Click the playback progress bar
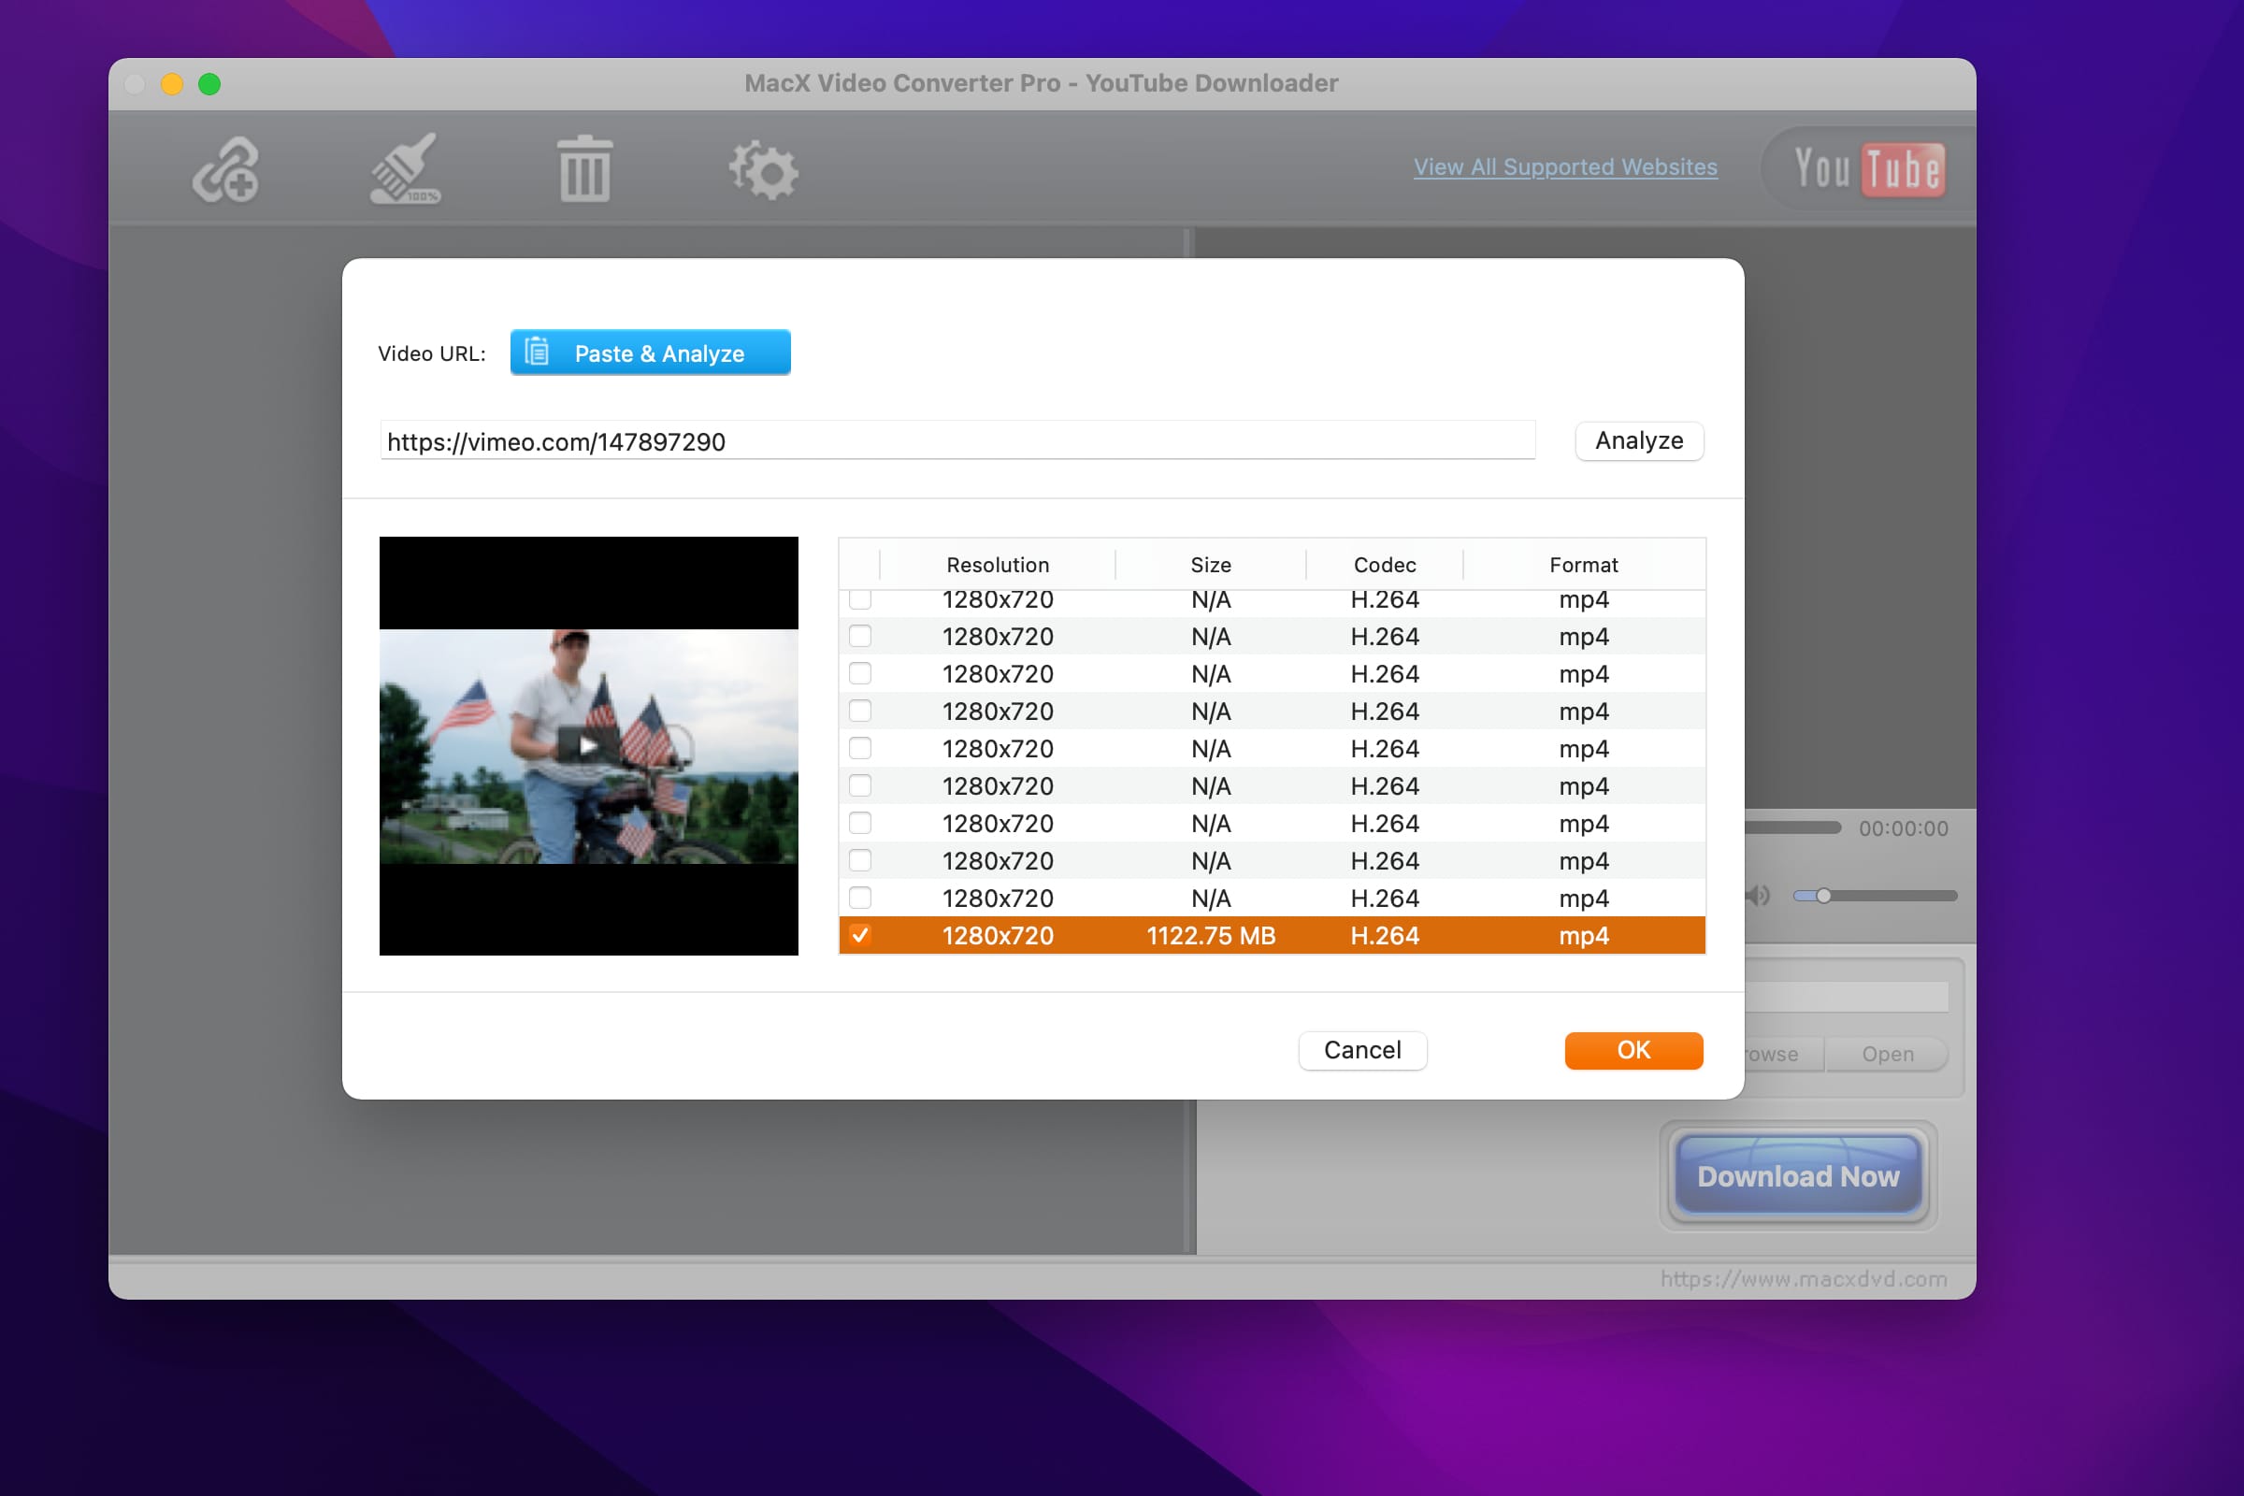 1792,828
